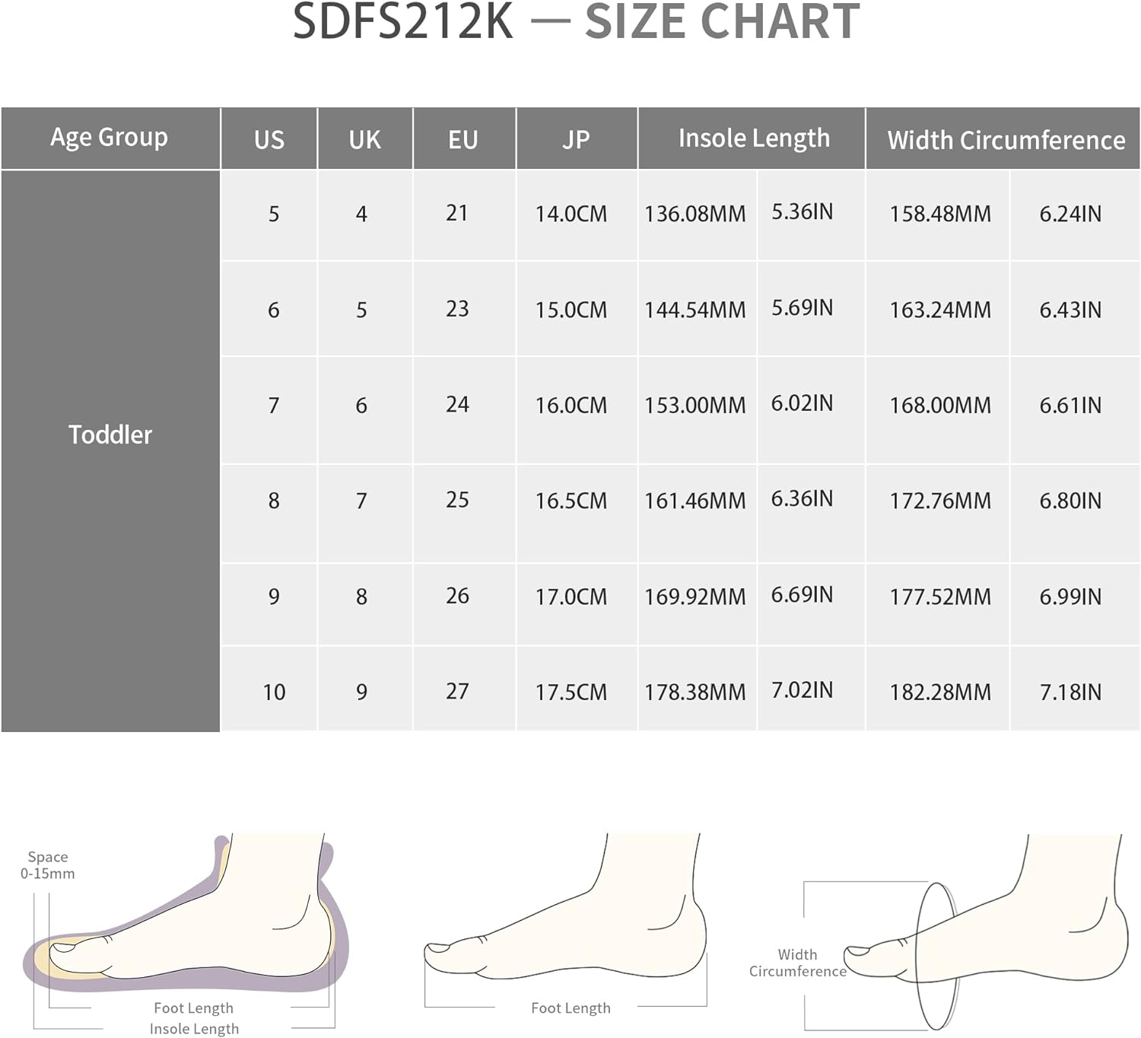Select the UK column header
Viewport: 1141px width, 1038px height.
pyautogui.click(x=365, y=139)
